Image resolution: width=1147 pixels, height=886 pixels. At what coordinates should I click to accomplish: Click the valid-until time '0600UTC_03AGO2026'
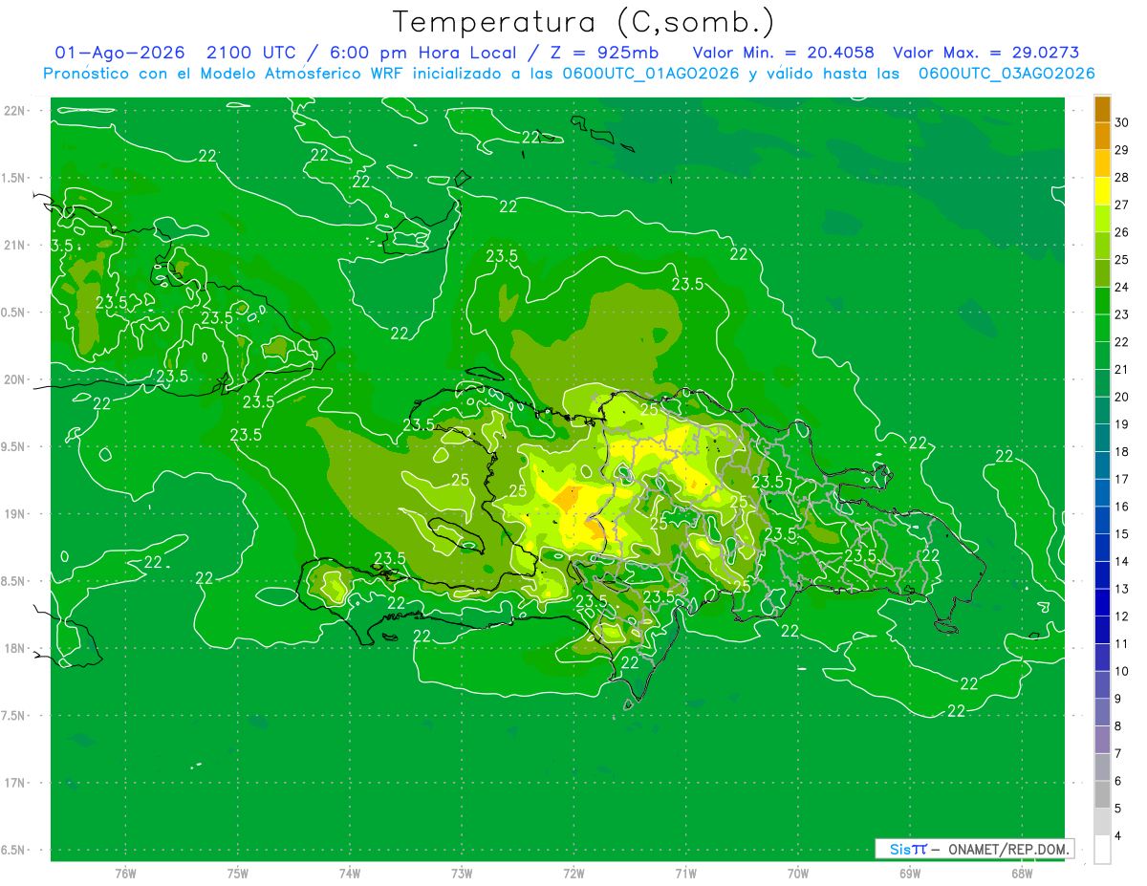coord(1006,74)
